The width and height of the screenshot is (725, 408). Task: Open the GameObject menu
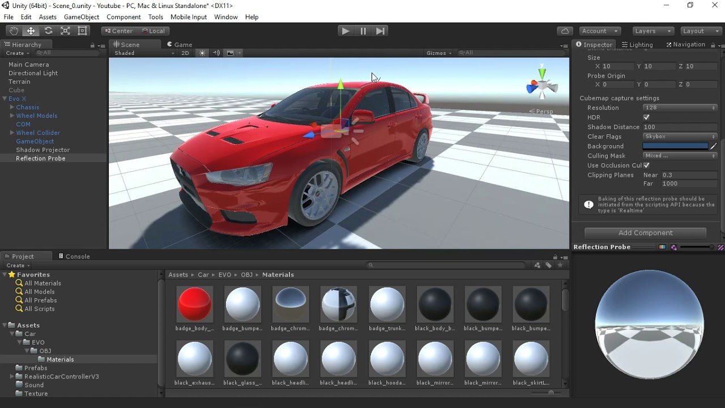82,17
